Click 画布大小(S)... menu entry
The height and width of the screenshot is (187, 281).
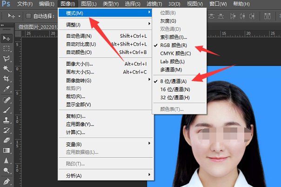pyautogui.click(x=105, y=72)
